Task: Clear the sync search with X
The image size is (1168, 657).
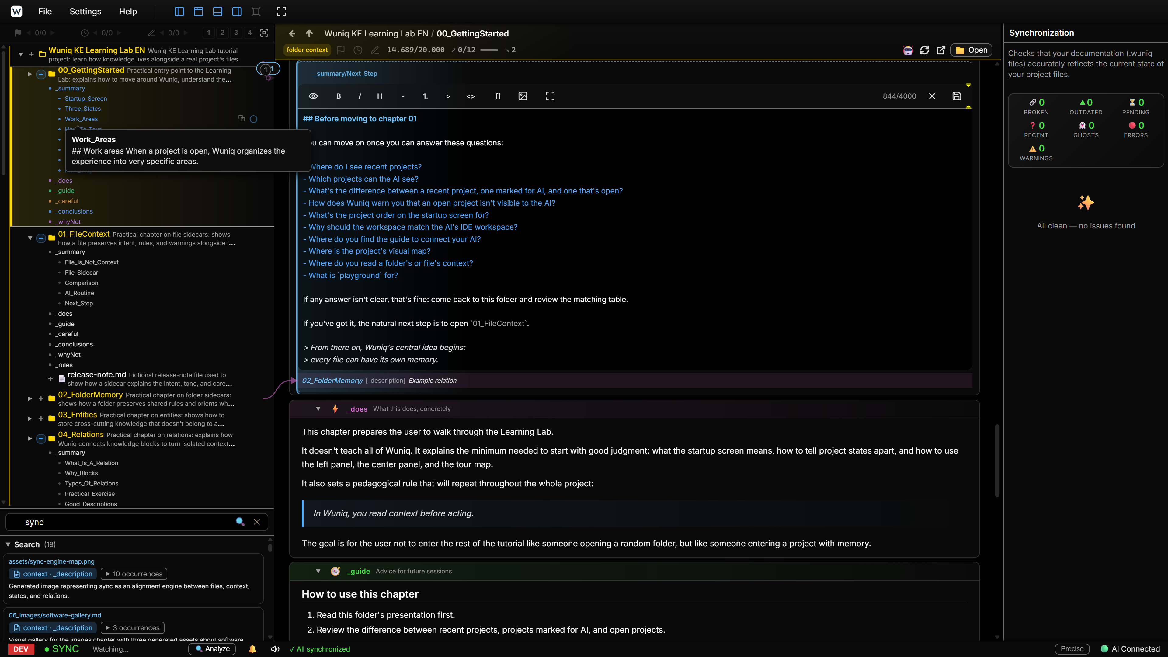Action: (x=257, y=522)
